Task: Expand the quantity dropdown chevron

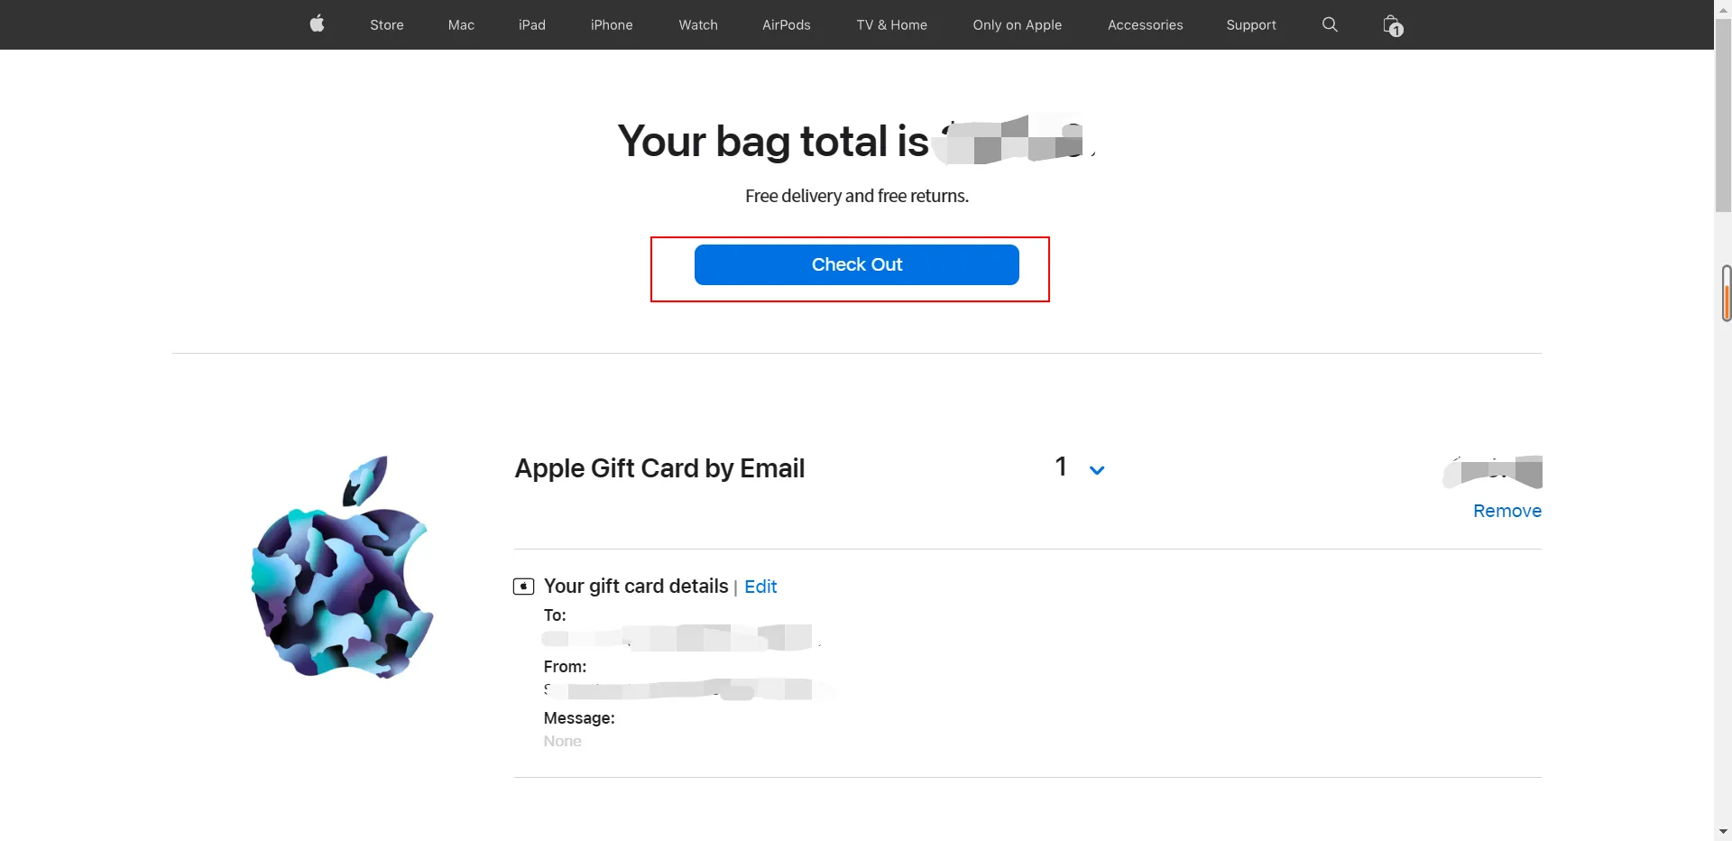Action: (x=1097, y=470)
